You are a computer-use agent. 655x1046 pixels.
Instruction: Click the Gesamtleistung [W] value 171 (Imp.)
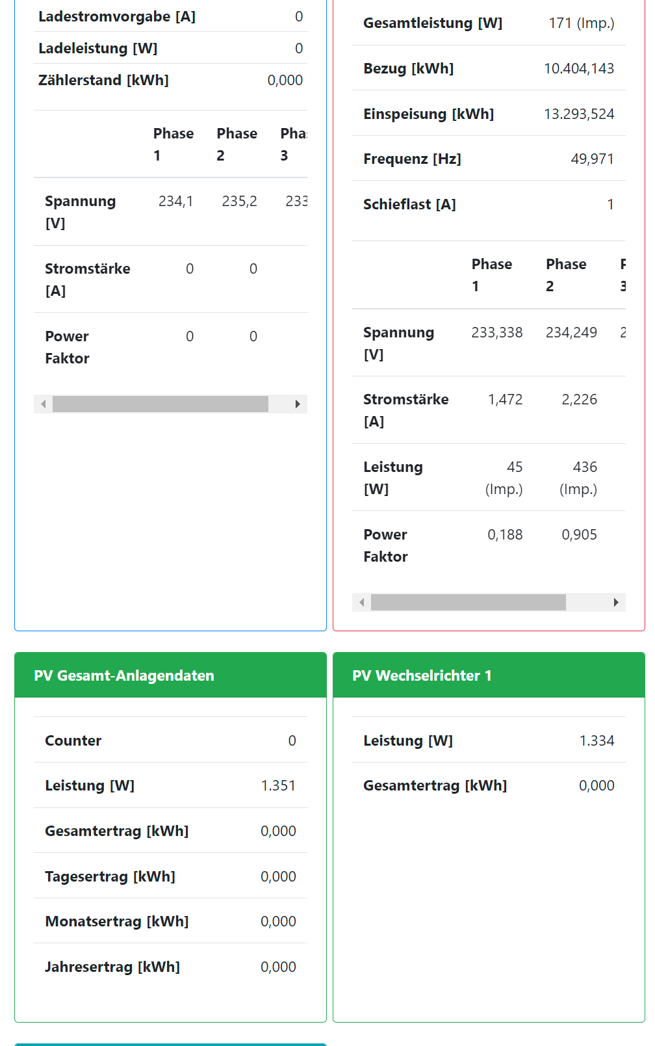point(581,23)
